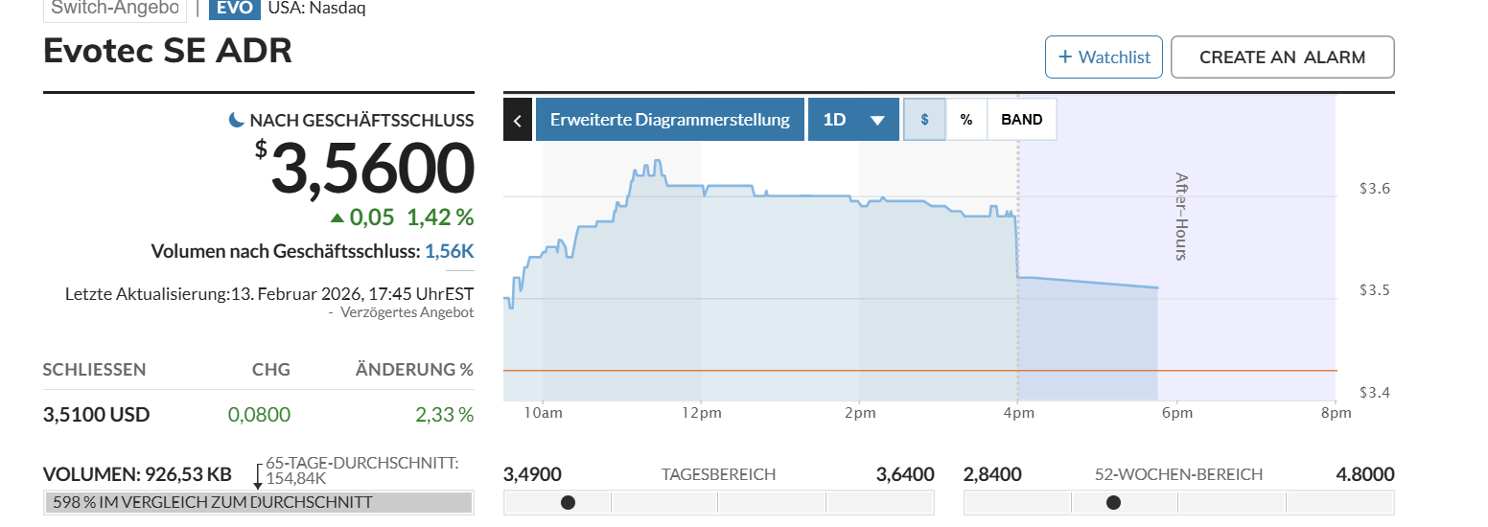Screen dimensions: 1488x527
Task: Click the plus icon on Watchlist button
Action: coord(1064,57)
